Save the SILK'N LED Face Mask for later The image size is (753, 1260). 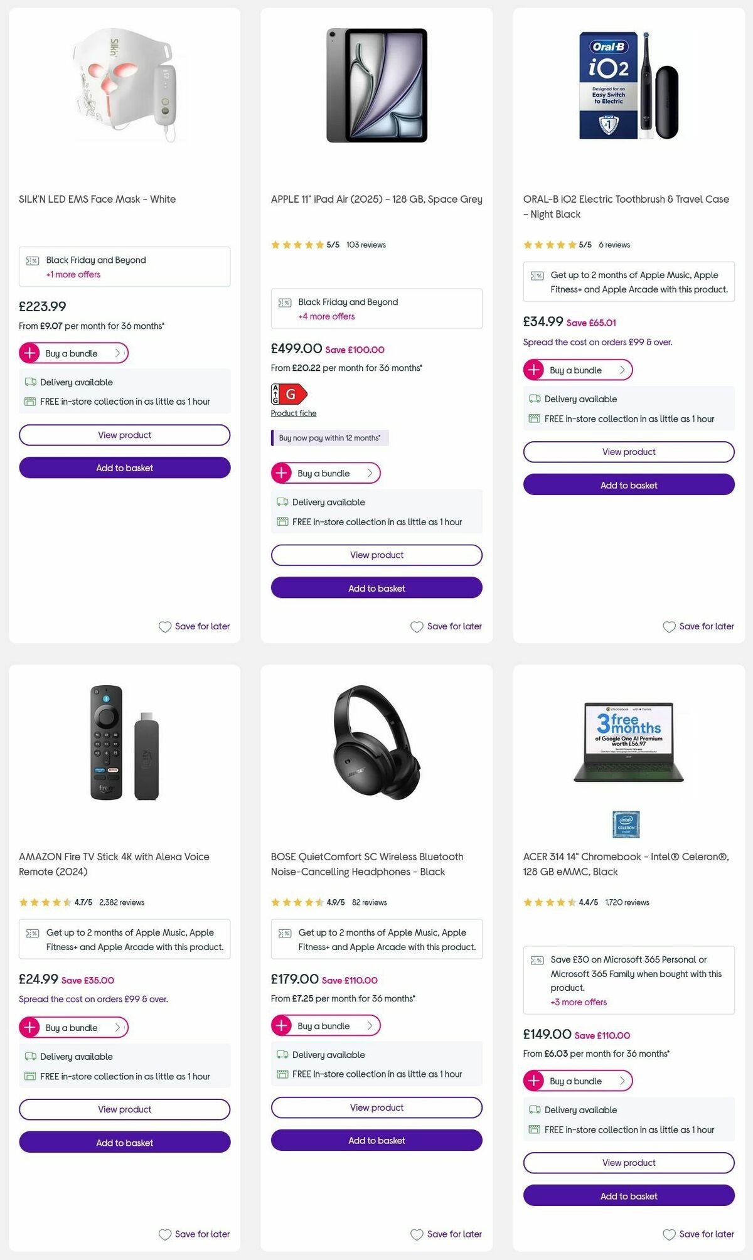point(193,626)
